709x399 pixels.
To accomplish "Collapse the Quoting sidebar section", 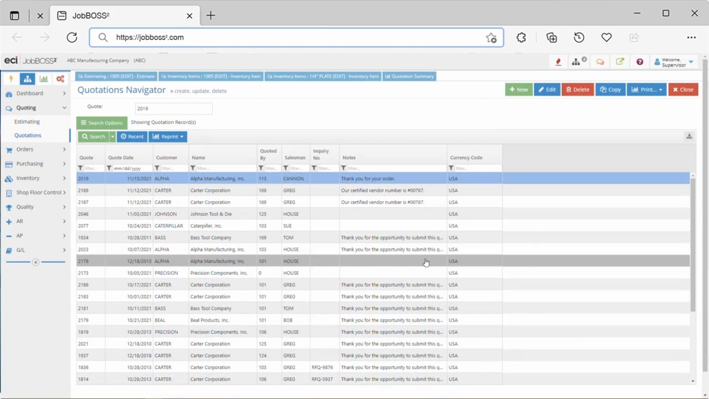I will point(64,108).
